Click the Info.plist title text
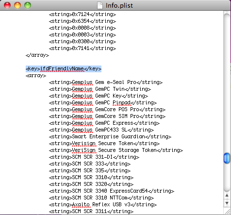 119,5
